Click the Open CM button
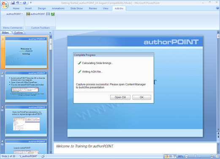 pyautogui.click(x=120, y=97)
